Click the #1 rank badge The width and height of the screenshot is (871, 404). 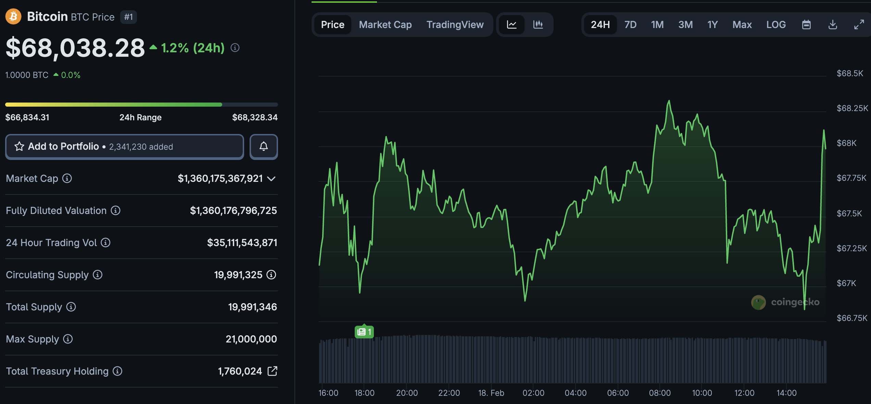(x=128, y=17)
